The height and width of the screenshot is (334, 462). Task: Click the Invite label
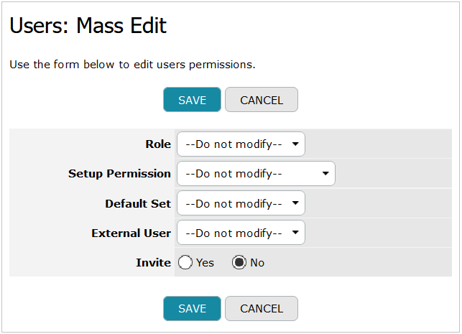coord(153,262)
